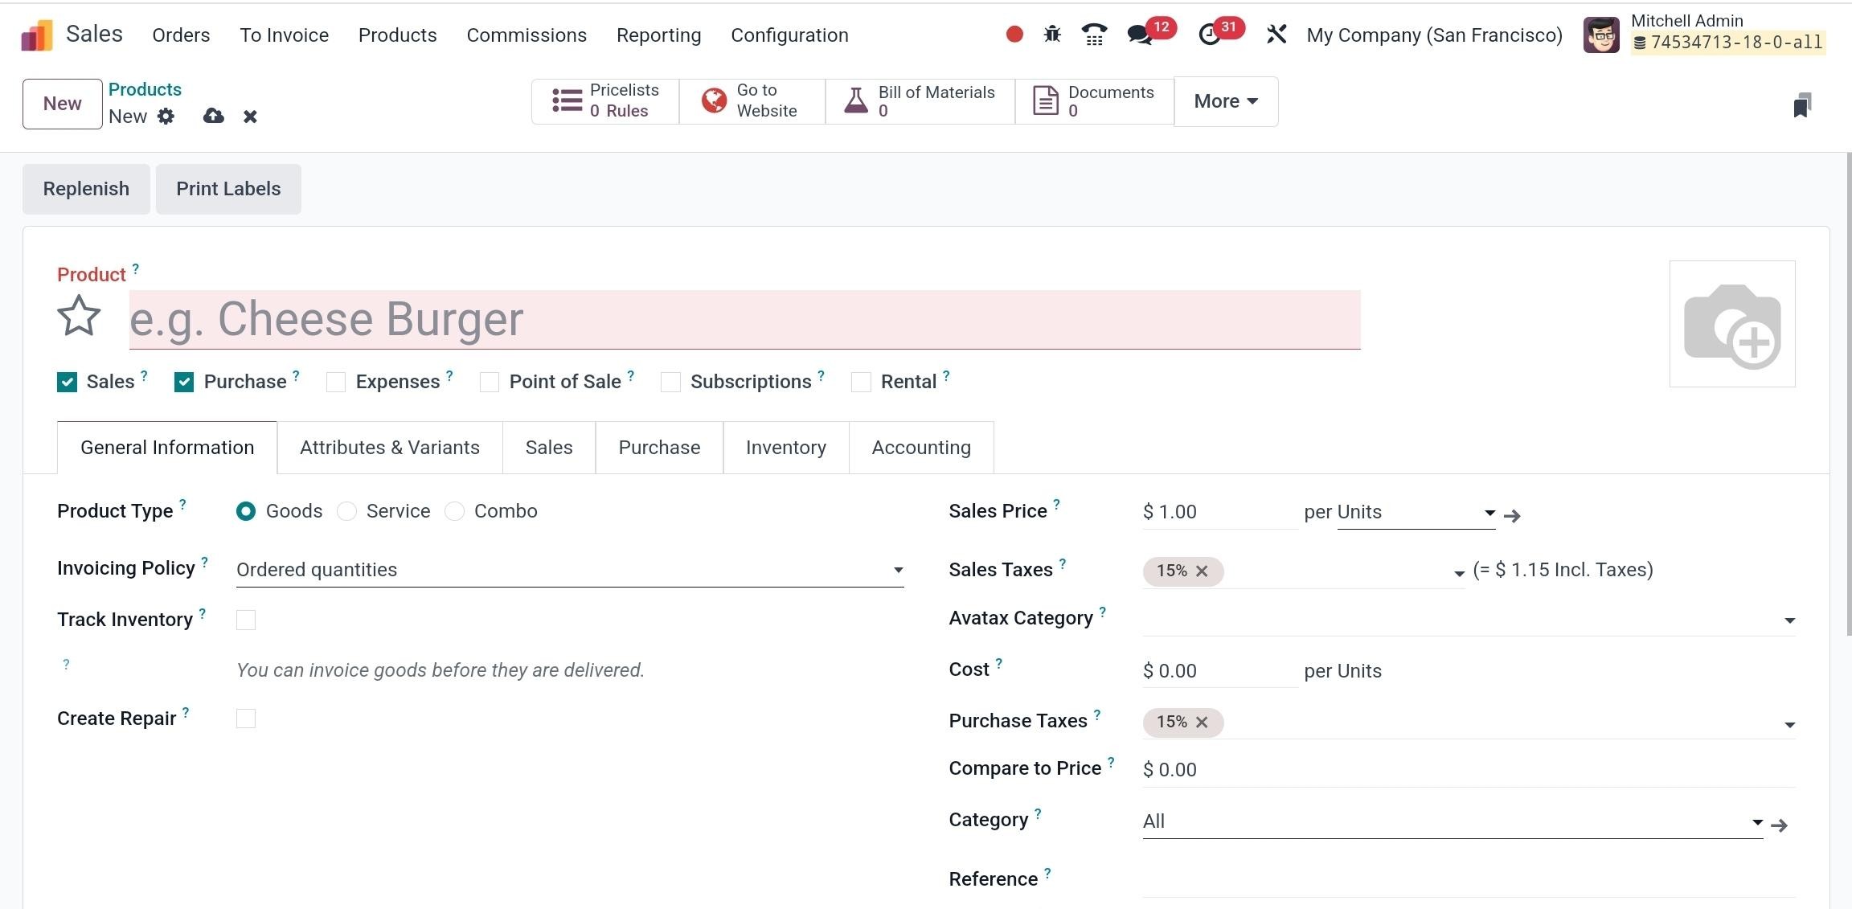Switch to the Attributes & Variants tab
The width and height of the screenshot is (1852, 909).
390,448
